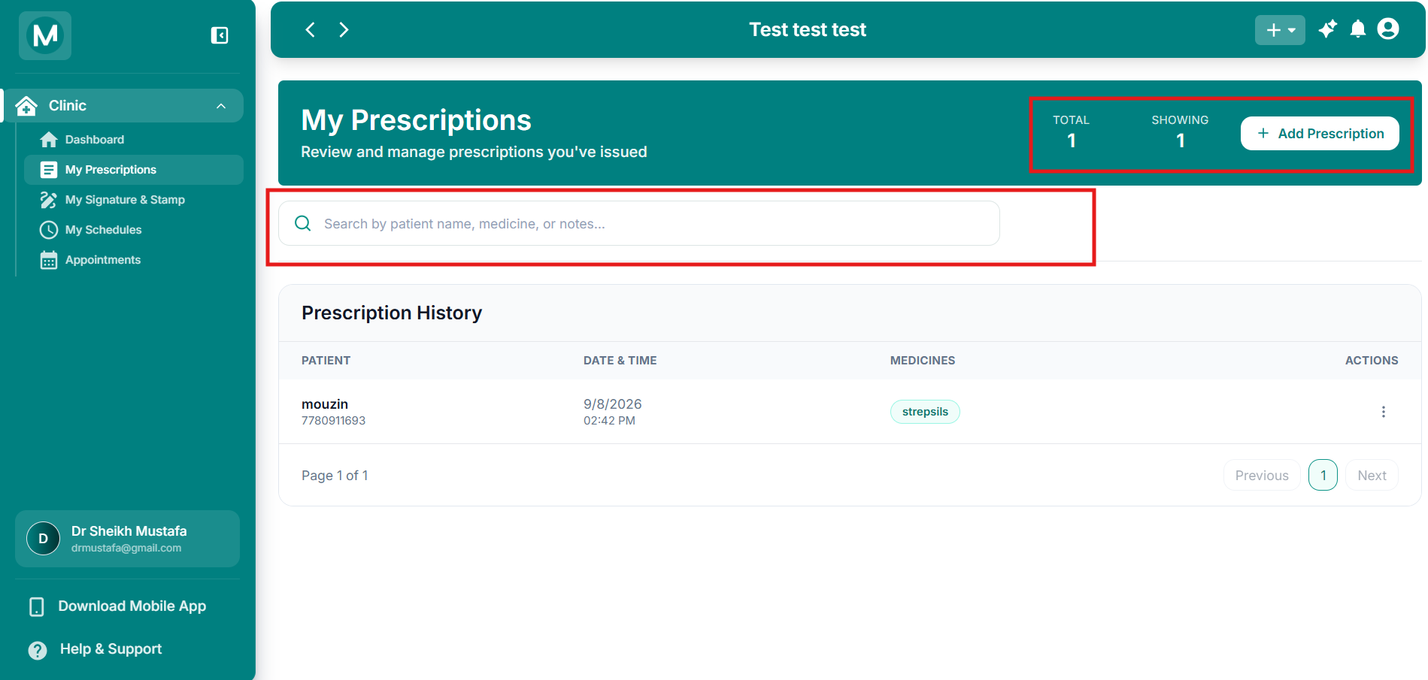Screen dimensions: 1428x680
Task: Click the Signature & Stamp pen icon
Action: [x=49, y=200]
